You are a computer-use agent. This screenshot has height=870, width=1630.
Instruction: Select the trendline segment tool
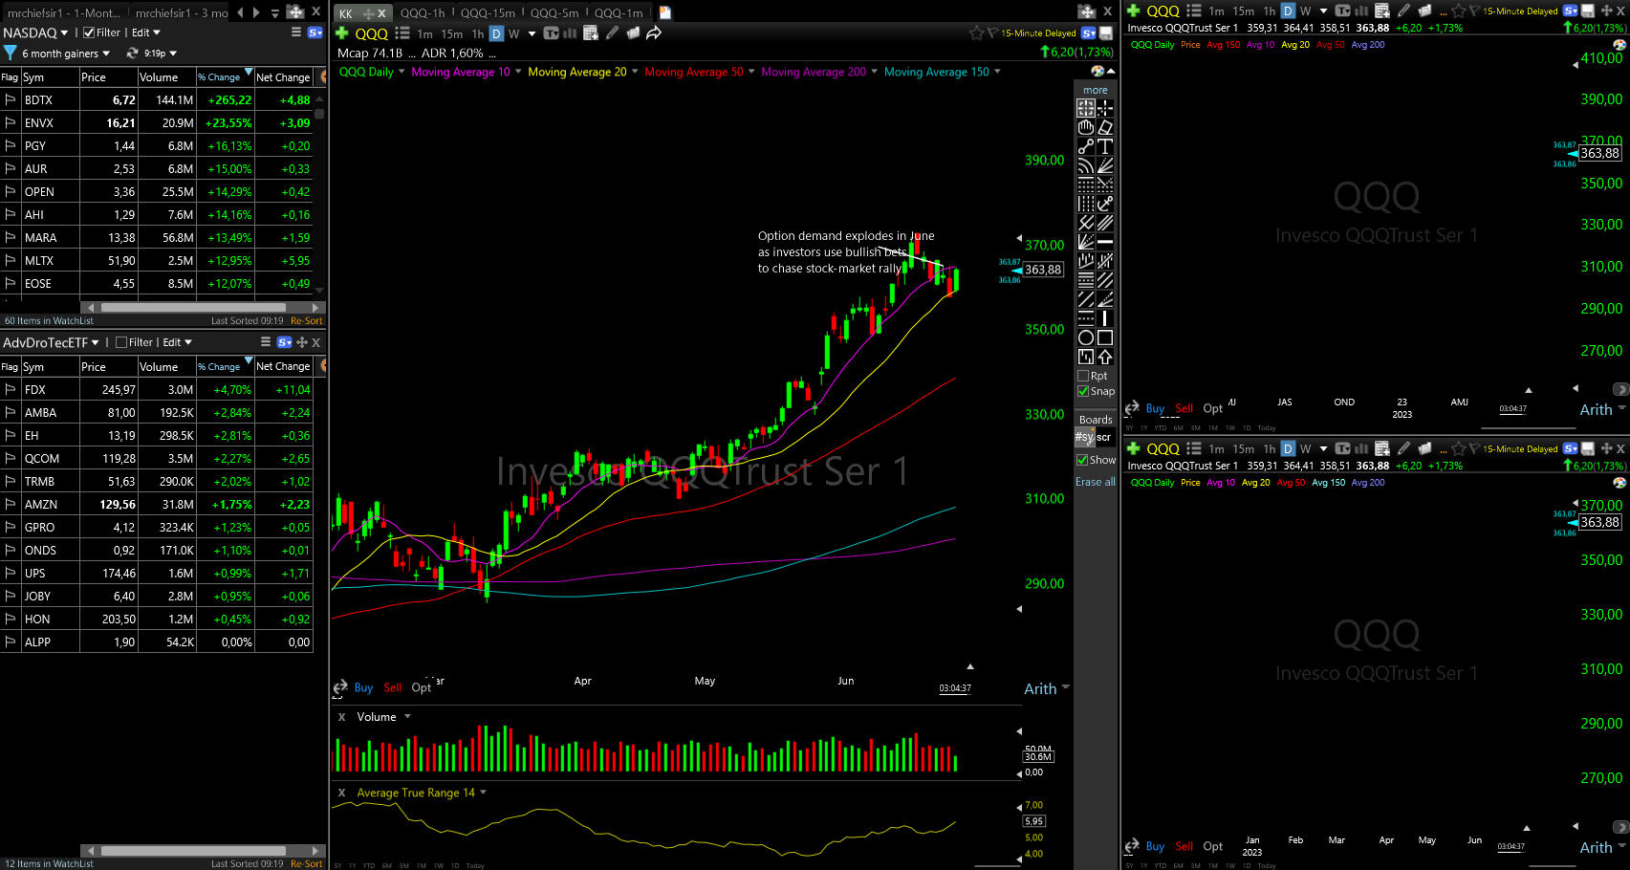(x=1086, y=146)
